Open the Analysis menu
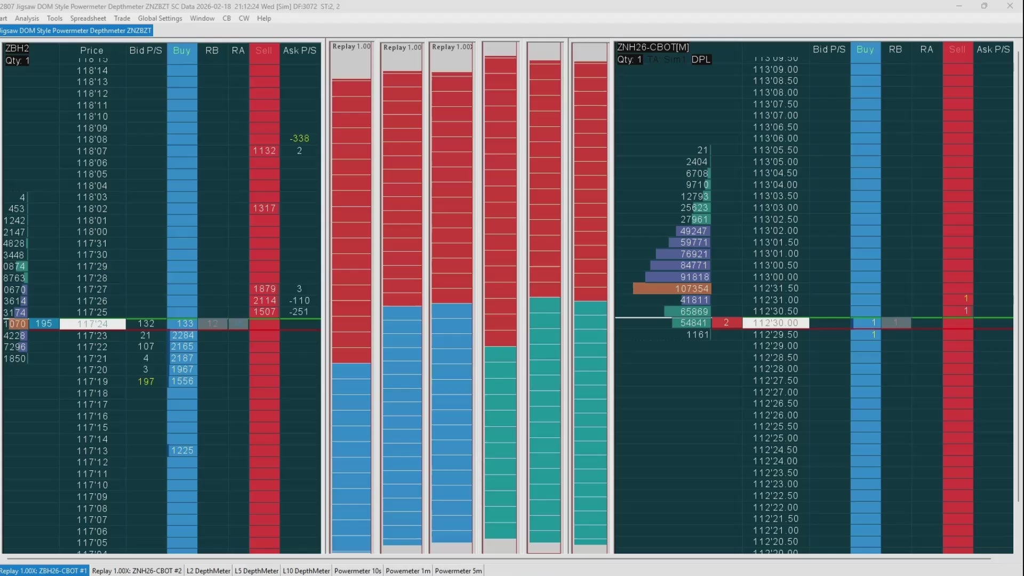Screen dimensions: 1024x576 (27, 18)
